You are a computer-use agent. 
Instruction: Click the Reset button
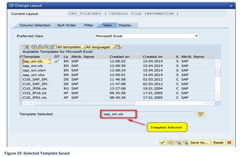(218, 143)
